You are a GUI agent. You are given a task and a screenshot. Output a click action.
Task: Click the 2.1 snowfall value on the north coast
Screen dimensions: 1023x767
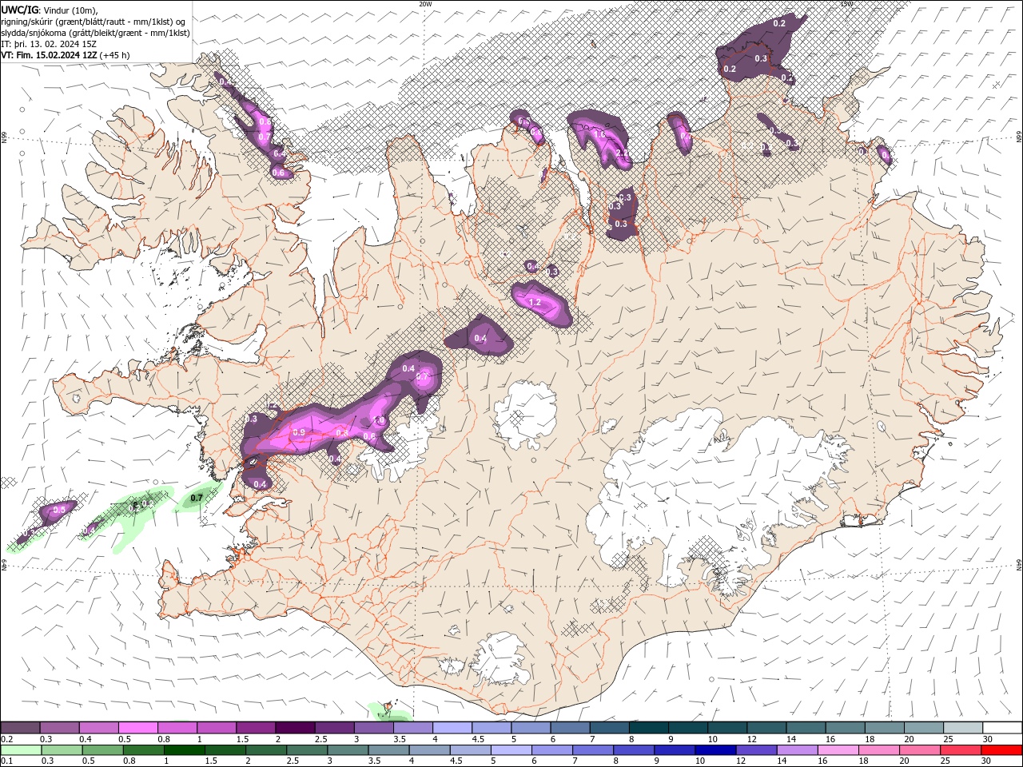[623, 153]
